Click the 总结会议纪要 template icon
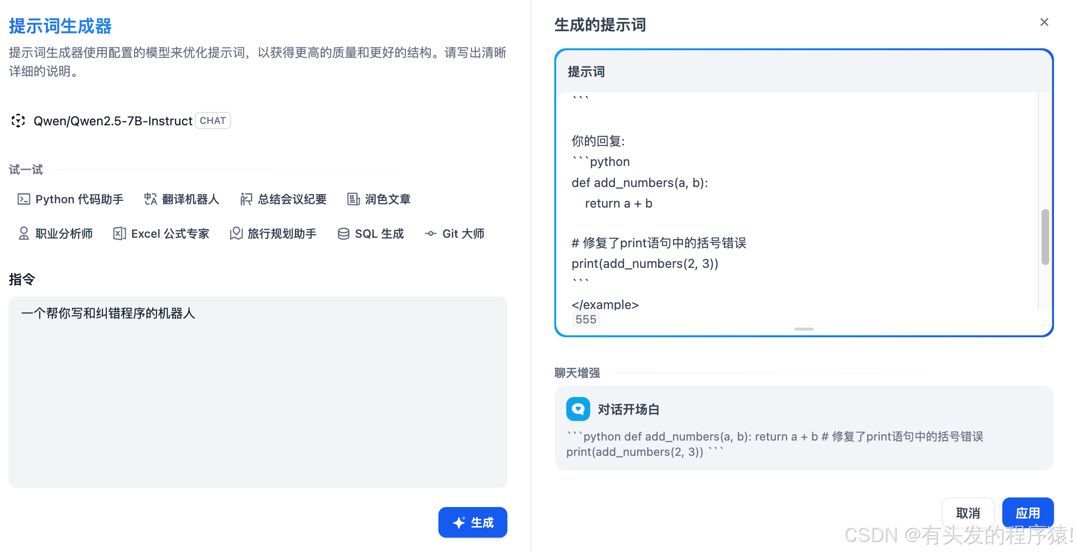The width and height of the screenshot is (1076, 552). tap(246, 199)
